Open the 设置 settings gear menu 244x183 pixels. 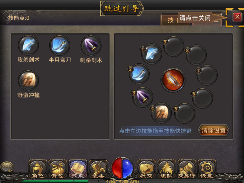(x=207, y=169)
